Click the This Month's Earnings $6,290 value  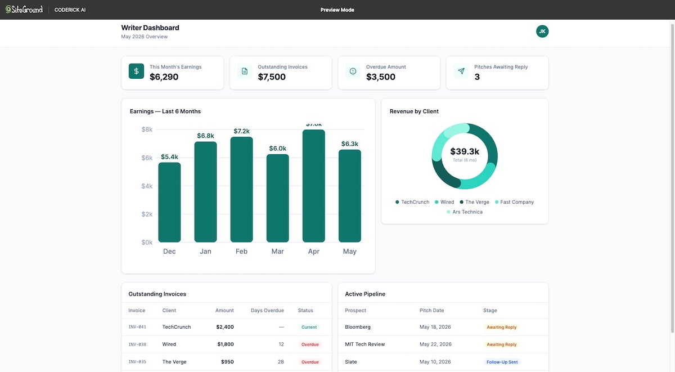coord(164,77)
